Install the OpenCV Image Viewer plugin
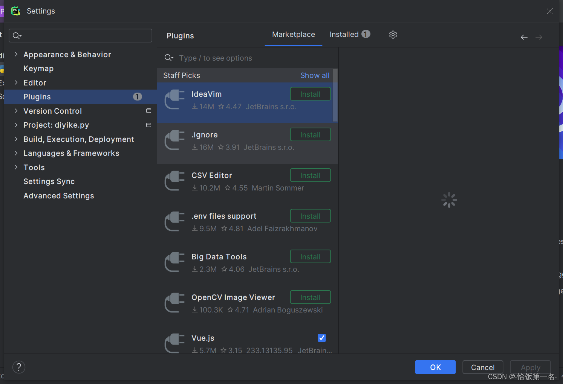Screen dimensions: 563x384 coord(311,297)
